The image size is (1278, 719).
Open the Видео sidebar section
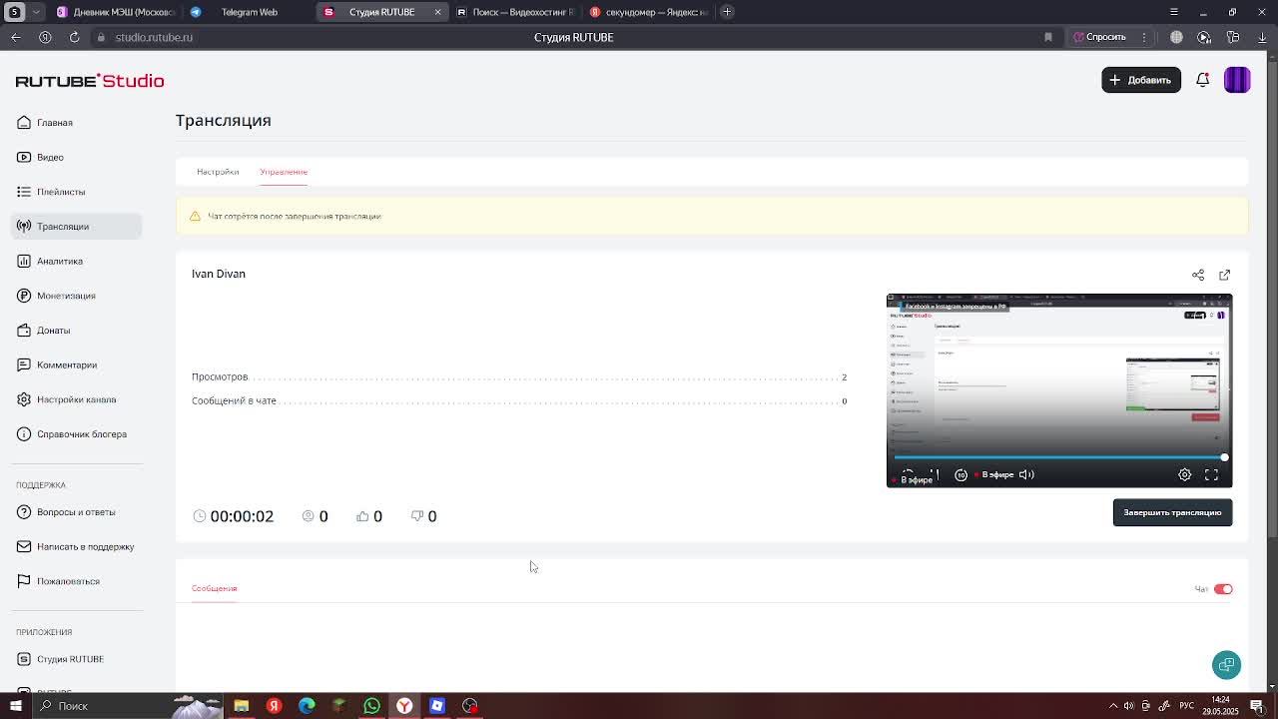pos(50,157)
